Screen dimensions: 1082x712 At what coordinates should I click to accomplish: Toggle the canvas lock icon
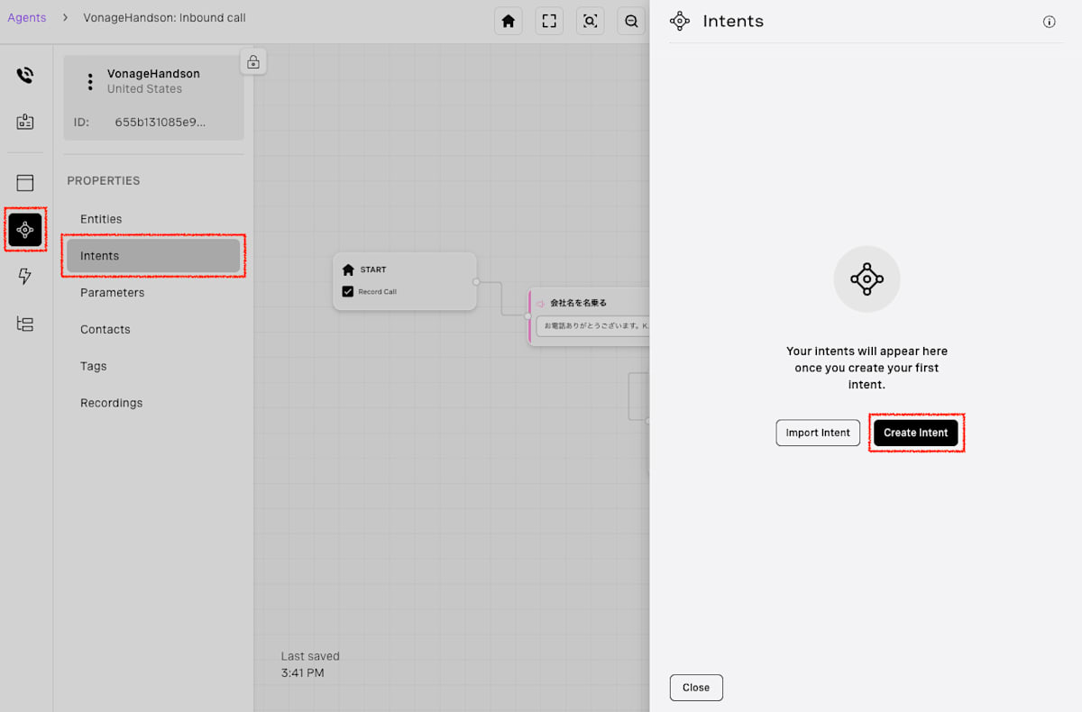coord(253,62)
